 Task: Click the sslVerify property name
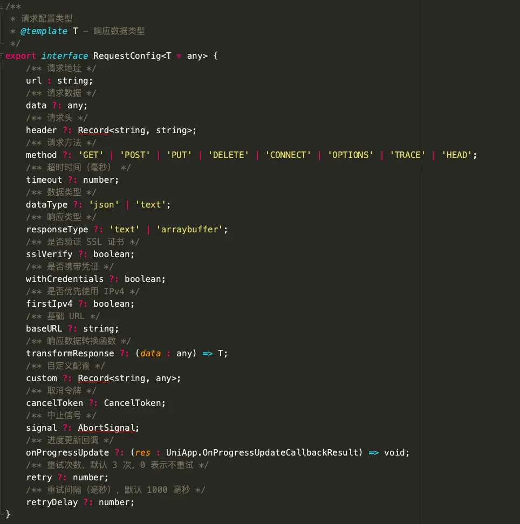(x=49, y=254)
